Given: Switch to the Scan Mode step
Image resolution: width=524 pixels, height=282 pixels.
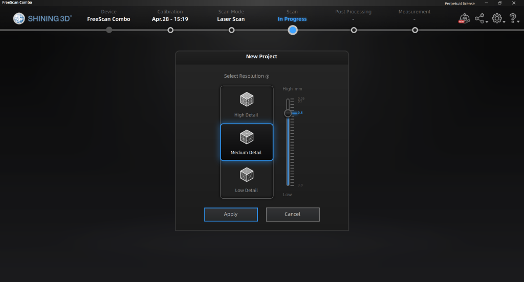Looking at the screenshot, I should coord(231,30).
